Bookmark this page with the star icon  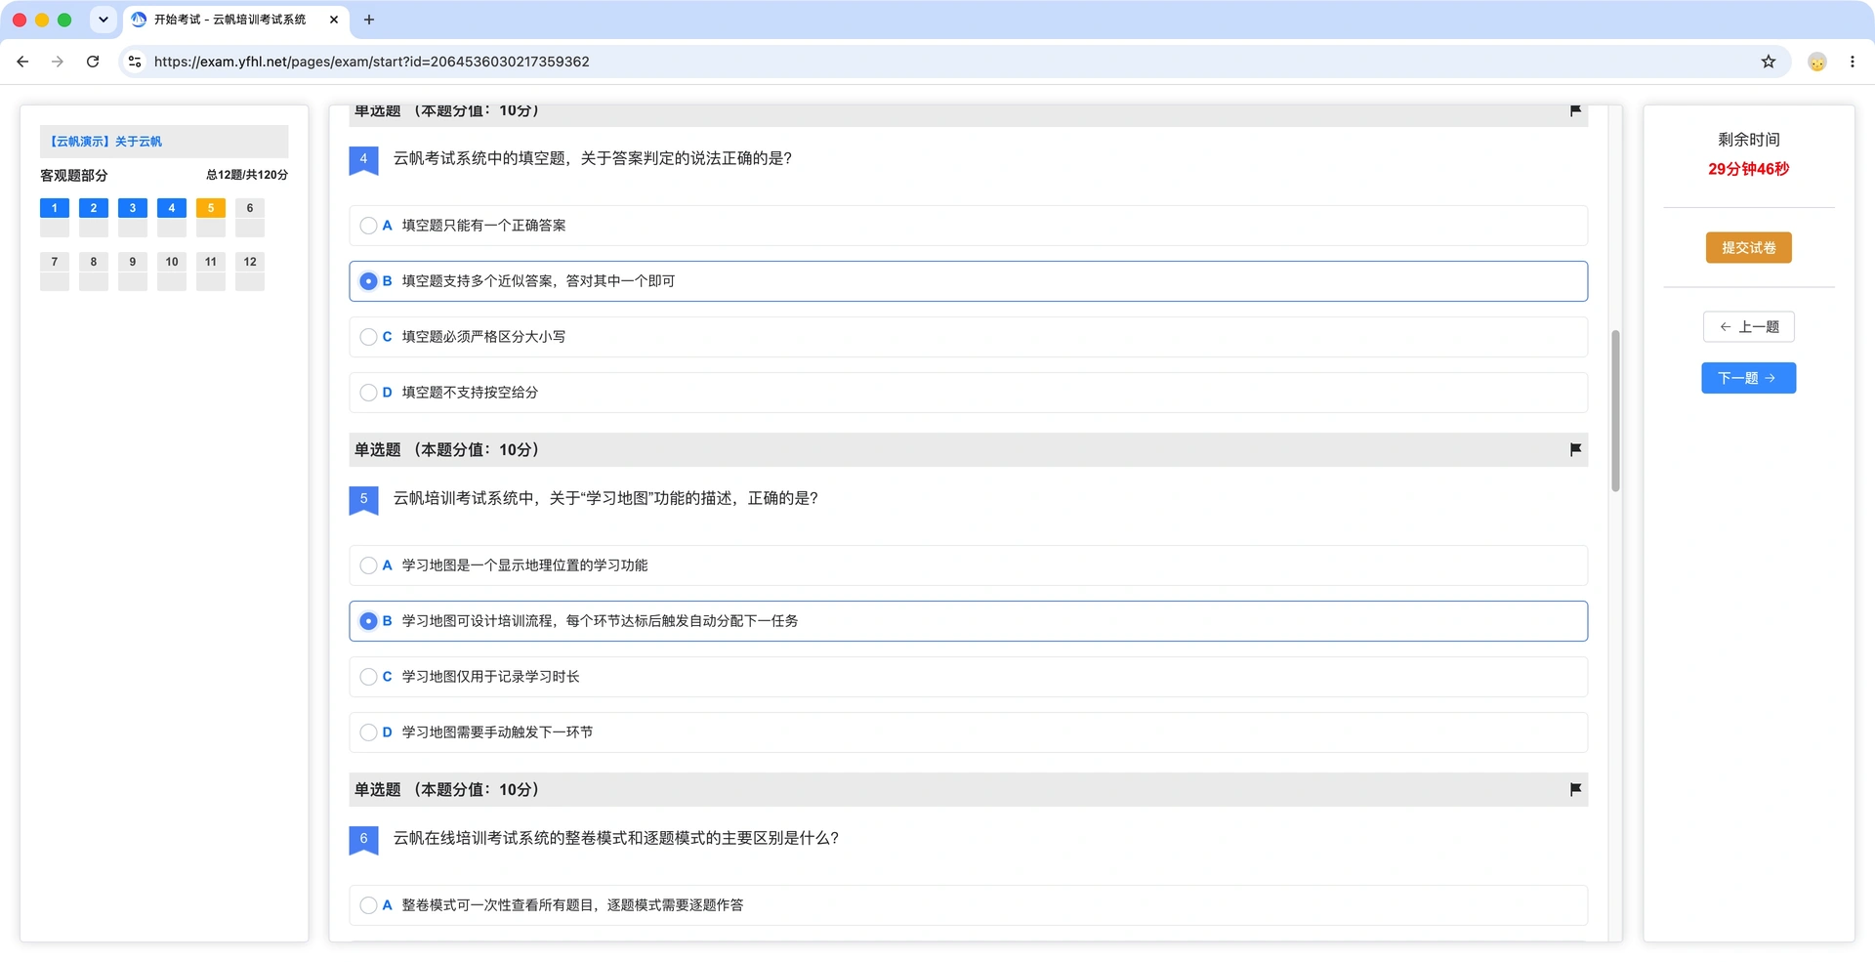(x=1769, y=62)
